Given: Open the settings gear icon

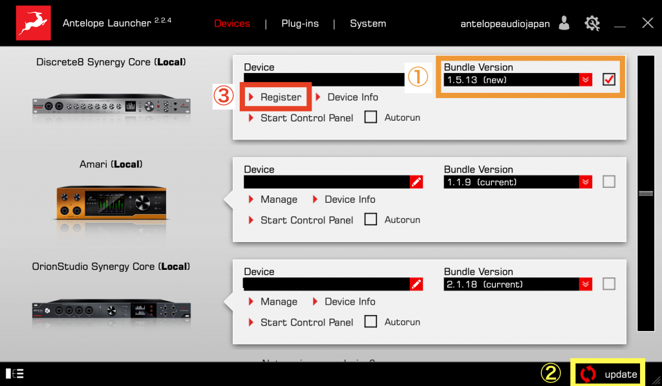Looking at the screenshot, I should [x=592, y=23].
